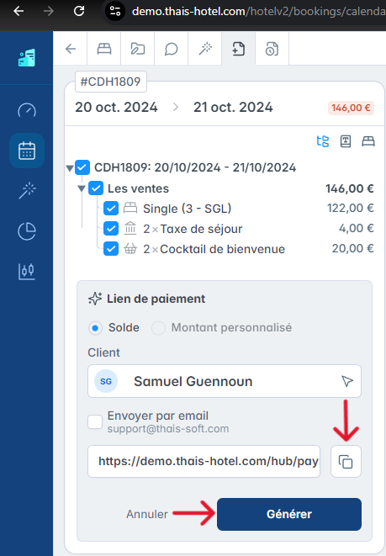Select Montant personnalisé radio option
Viewport: 386px width, 556px height.
158,328
